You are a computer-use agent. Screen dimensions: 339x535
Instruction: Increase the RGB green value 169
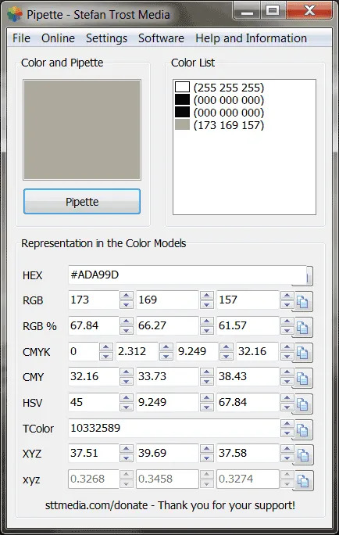(x=207, y=296)
